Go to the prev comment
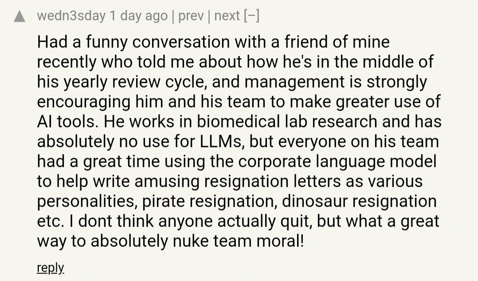This screenshot has height=281, width=478. (x=191, y=15)
